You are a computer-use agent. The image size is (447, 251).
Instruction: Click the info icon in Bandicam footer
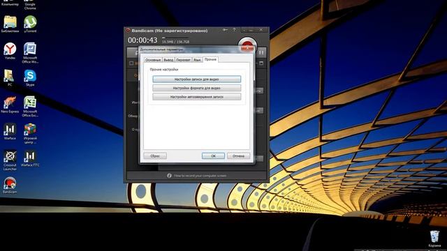pos(169,176)
